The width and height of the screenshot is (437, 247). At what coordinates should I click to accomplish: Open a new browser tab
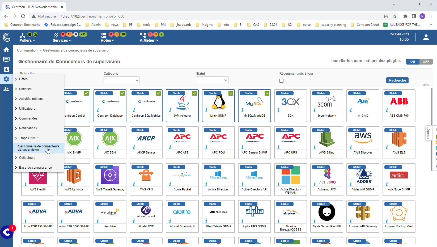pyautogui.click(x=72, y=7)
